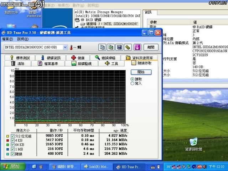The height and width of the screenshot is (171, 228).
Task: Click the 216.777 MB/s speed value
Action: point(116,149)
